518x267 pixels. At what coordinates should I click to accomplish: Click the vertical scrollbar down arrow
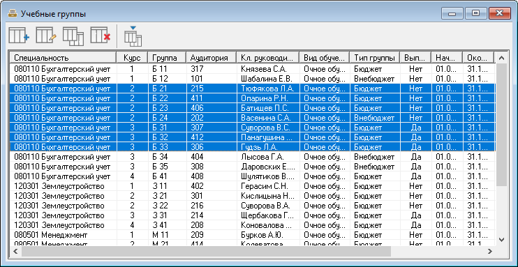[501, 240]
